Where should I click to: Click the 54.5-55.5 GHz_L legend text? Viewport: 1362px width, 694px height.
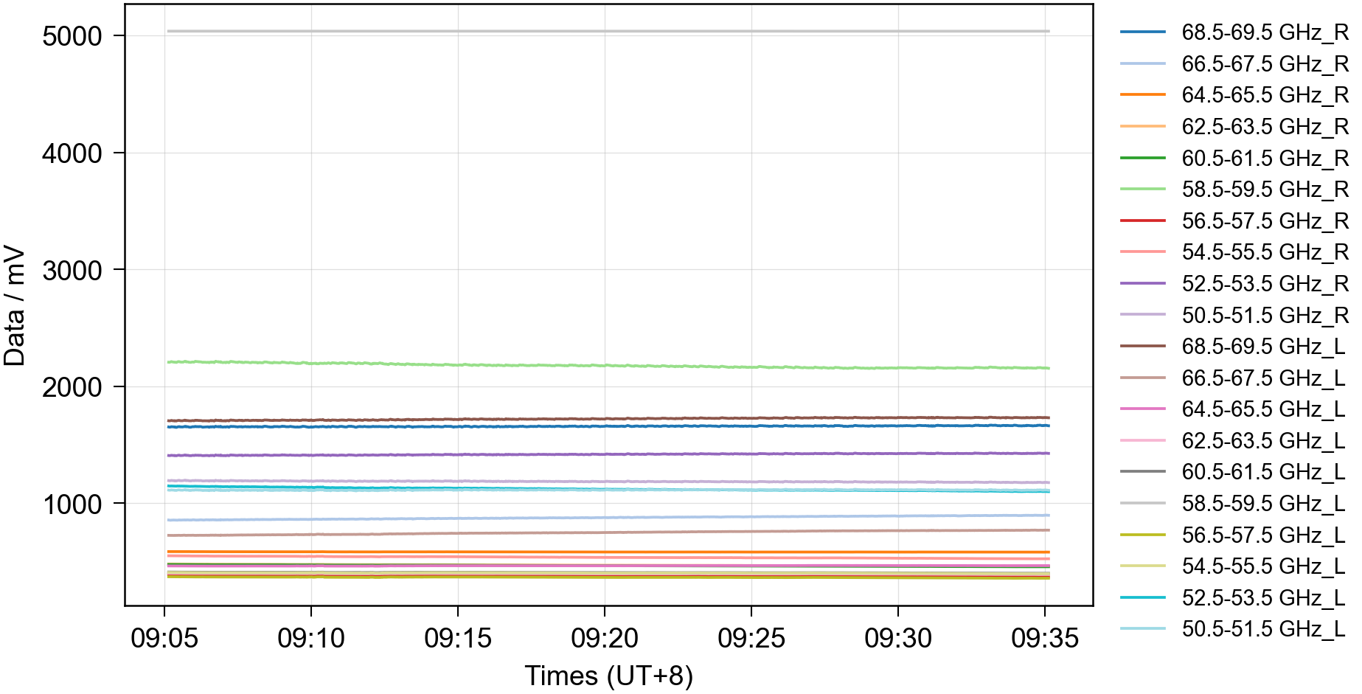click(x=1263, y=566)
